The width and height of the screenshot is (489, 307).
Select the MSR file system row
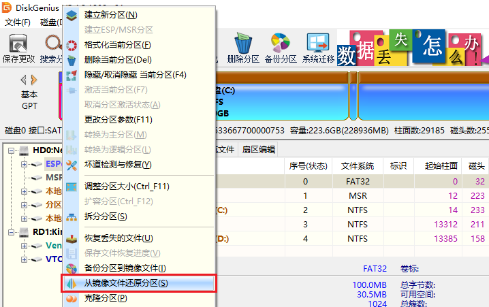(352, 196)
